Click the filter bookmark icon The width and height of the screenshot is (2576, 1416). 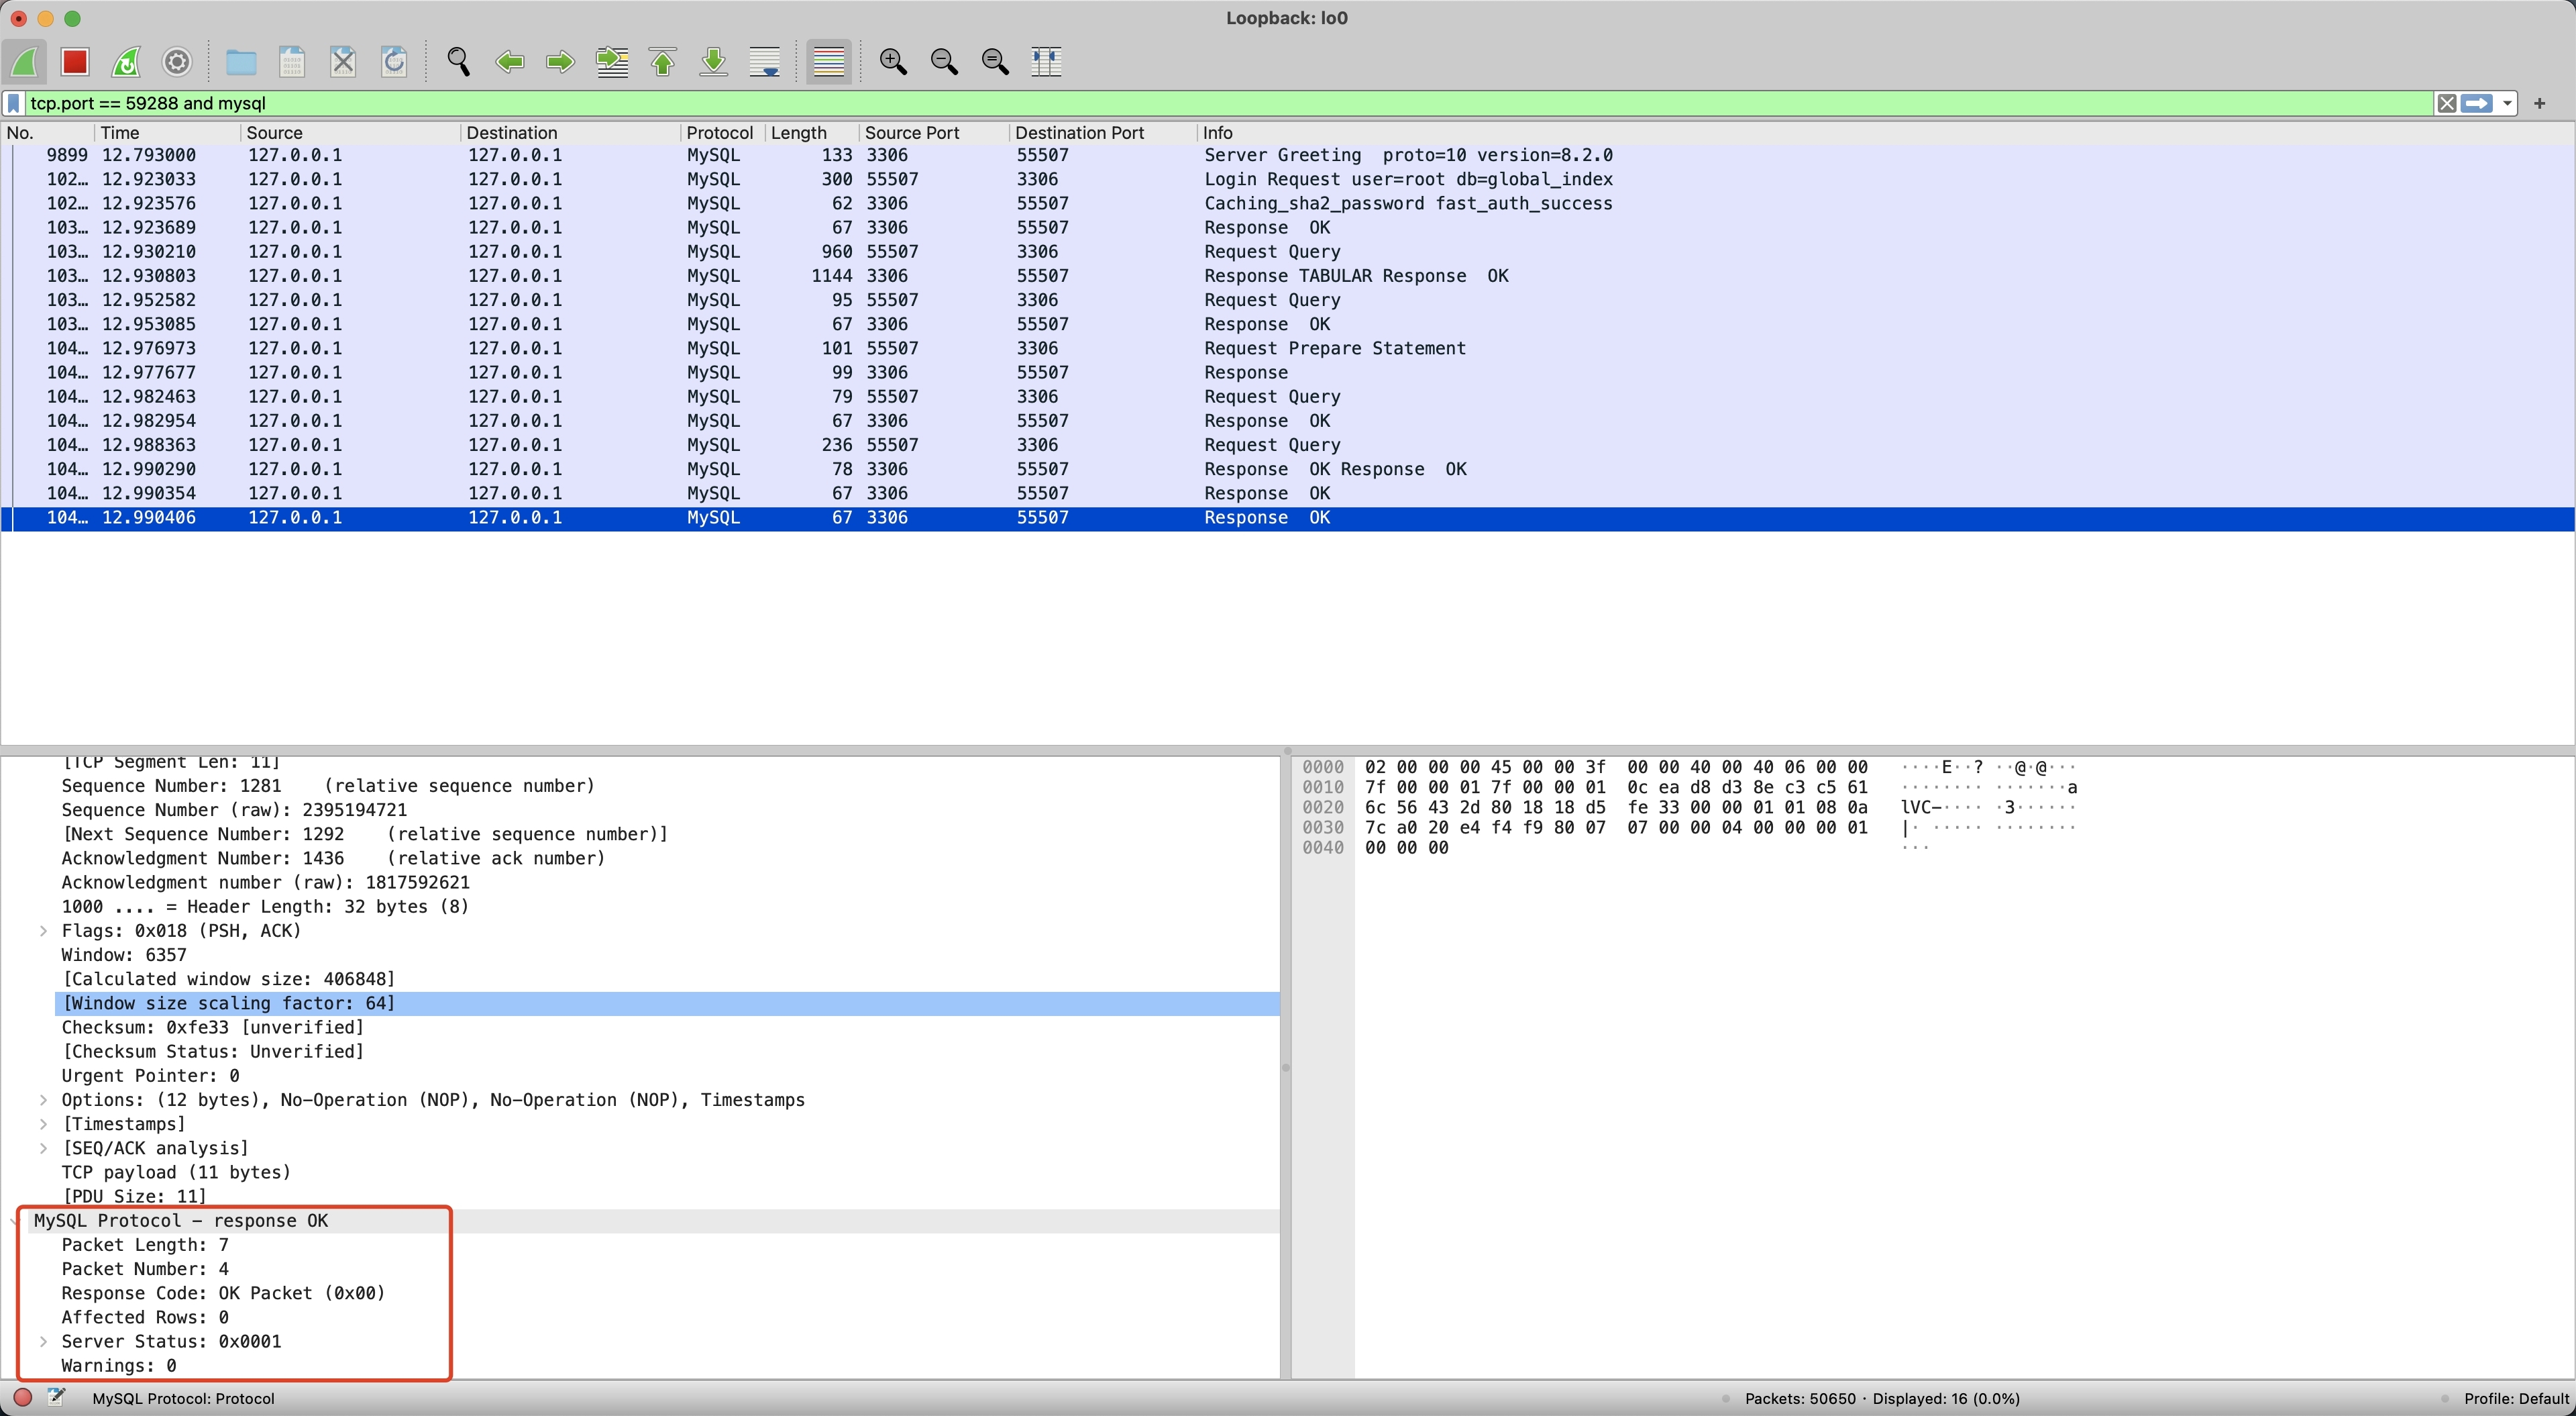(x=14, y=103)
